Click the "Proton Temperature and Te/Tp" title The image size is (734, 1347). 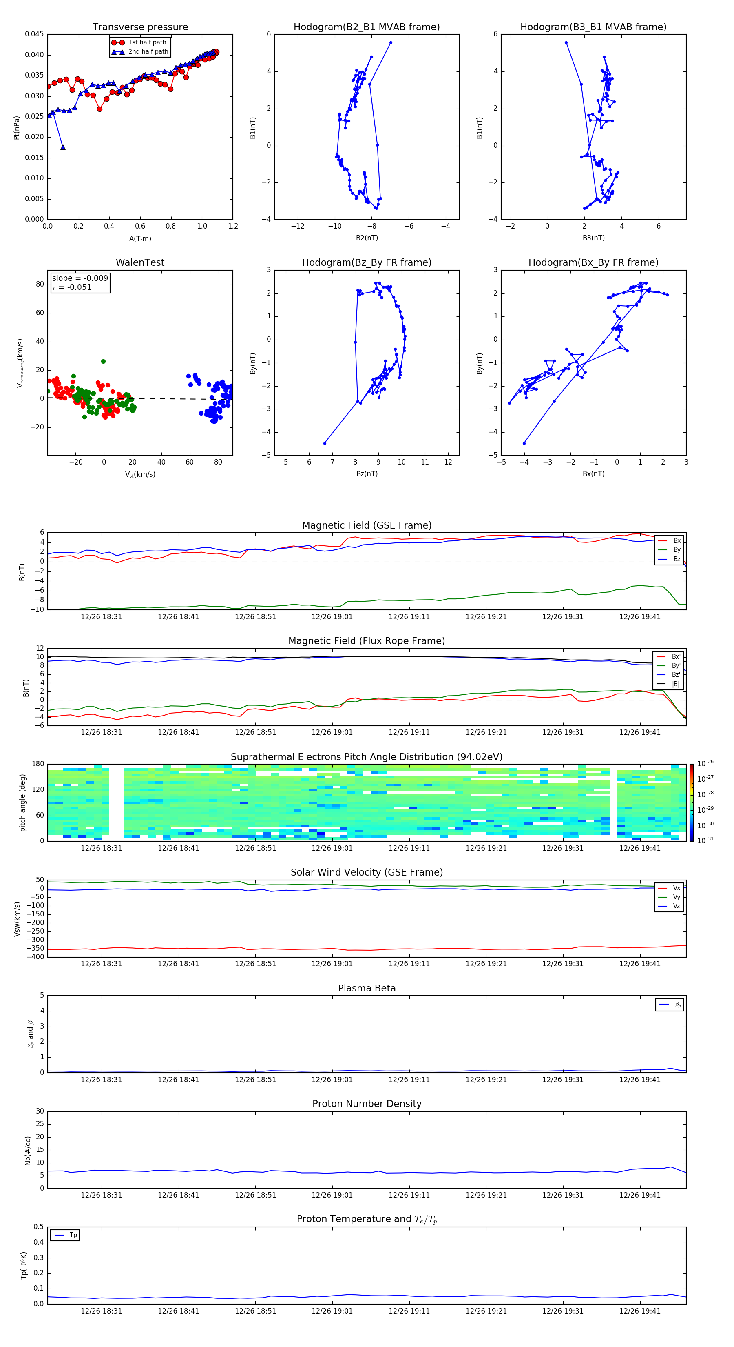[x=367, y=1219]
